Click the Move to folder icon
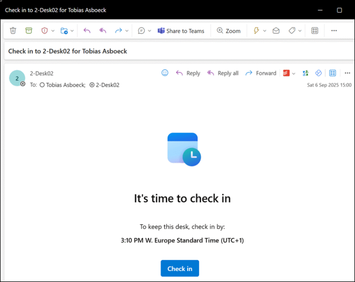Image resolution: width=355 pixels, height=282 pixels. coord(64,31)
